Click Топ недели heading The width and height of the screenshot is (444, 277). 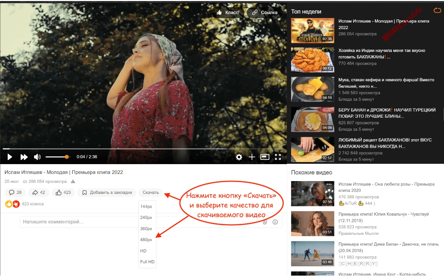pos(306,12)
